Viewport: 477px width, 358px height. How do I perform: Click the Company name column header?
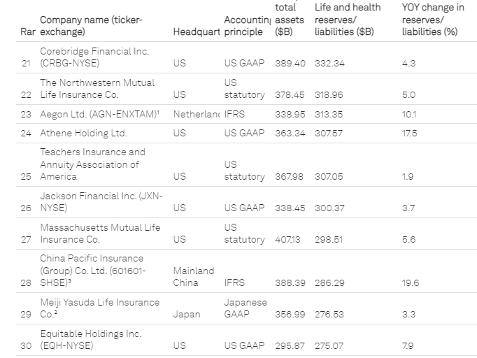(x=91, y=26)
